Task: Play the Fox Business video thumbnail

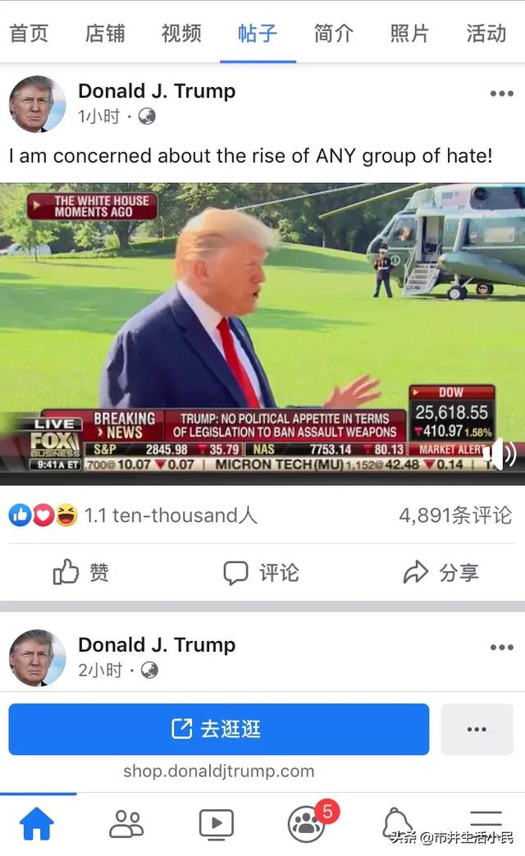Action: click(x=262, y=333)
